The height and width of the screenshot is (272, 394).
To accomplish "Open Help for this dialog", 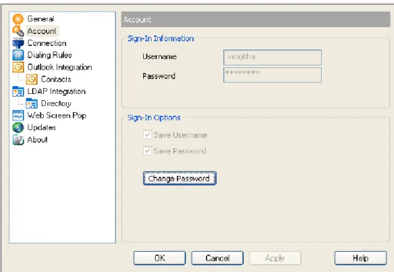I will point(361,258).
